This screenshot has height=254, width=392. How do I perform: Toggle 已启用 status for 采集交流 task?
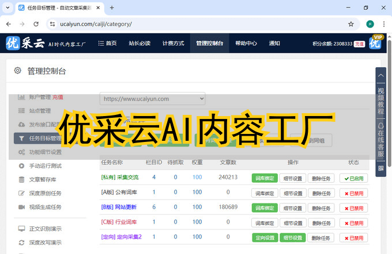[x=353, y=178]
